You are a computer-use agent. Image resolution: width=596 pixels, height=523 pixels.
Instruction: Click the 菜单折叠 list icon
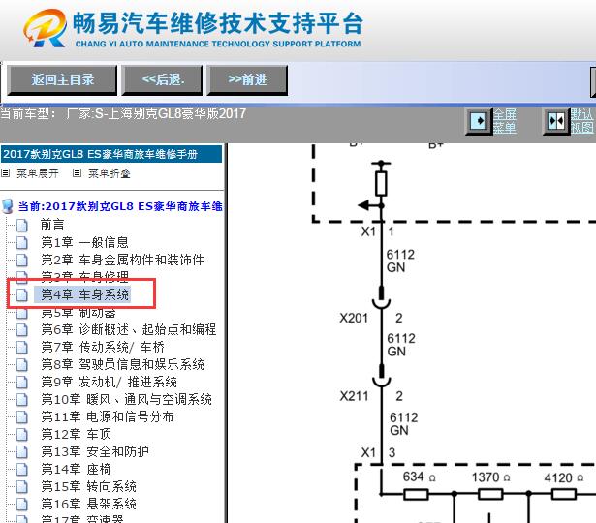[77, 173]
